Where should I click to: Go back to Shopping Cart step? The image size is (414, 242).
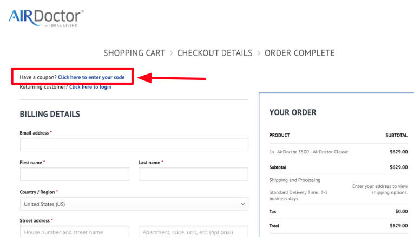coord(134,53)
